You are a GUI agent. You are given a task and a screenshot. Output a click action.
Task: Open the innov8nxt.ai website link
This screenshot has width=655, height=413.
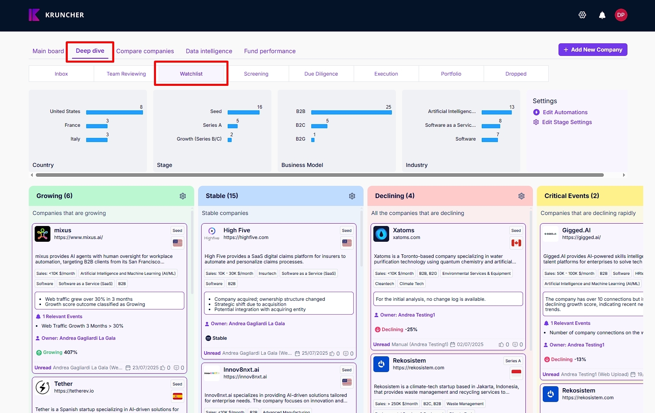click(245, 377)
